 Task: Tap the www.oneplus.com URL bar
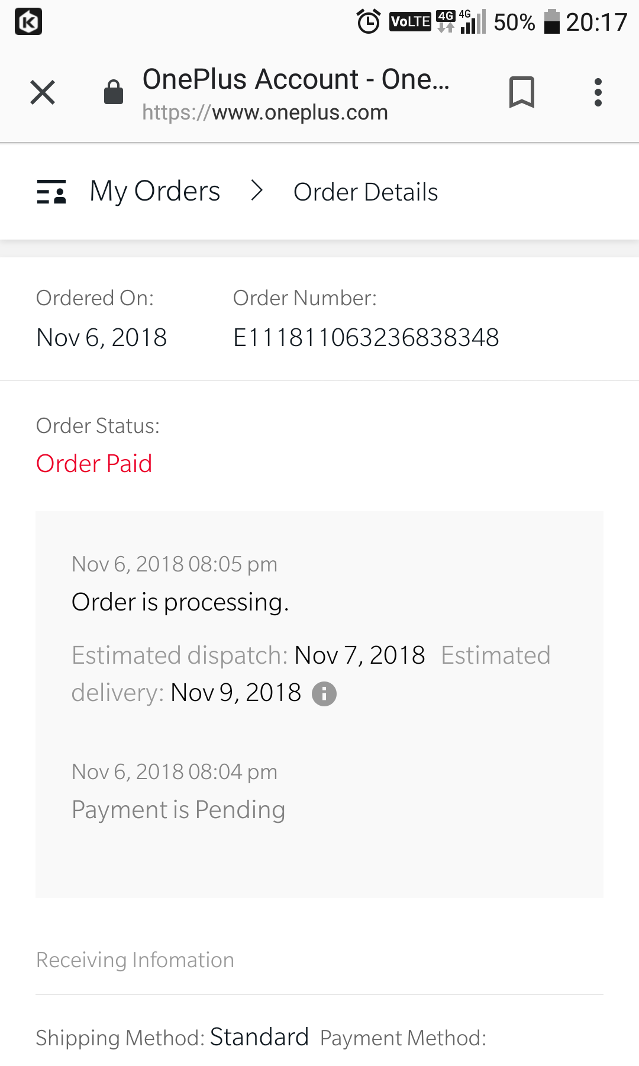(x=265, y=112)
